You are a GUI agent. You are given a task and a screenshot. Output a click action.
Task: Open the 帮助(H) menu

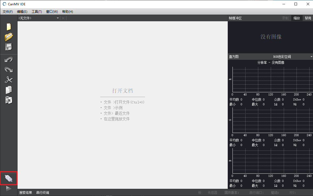tap(67, 12)
